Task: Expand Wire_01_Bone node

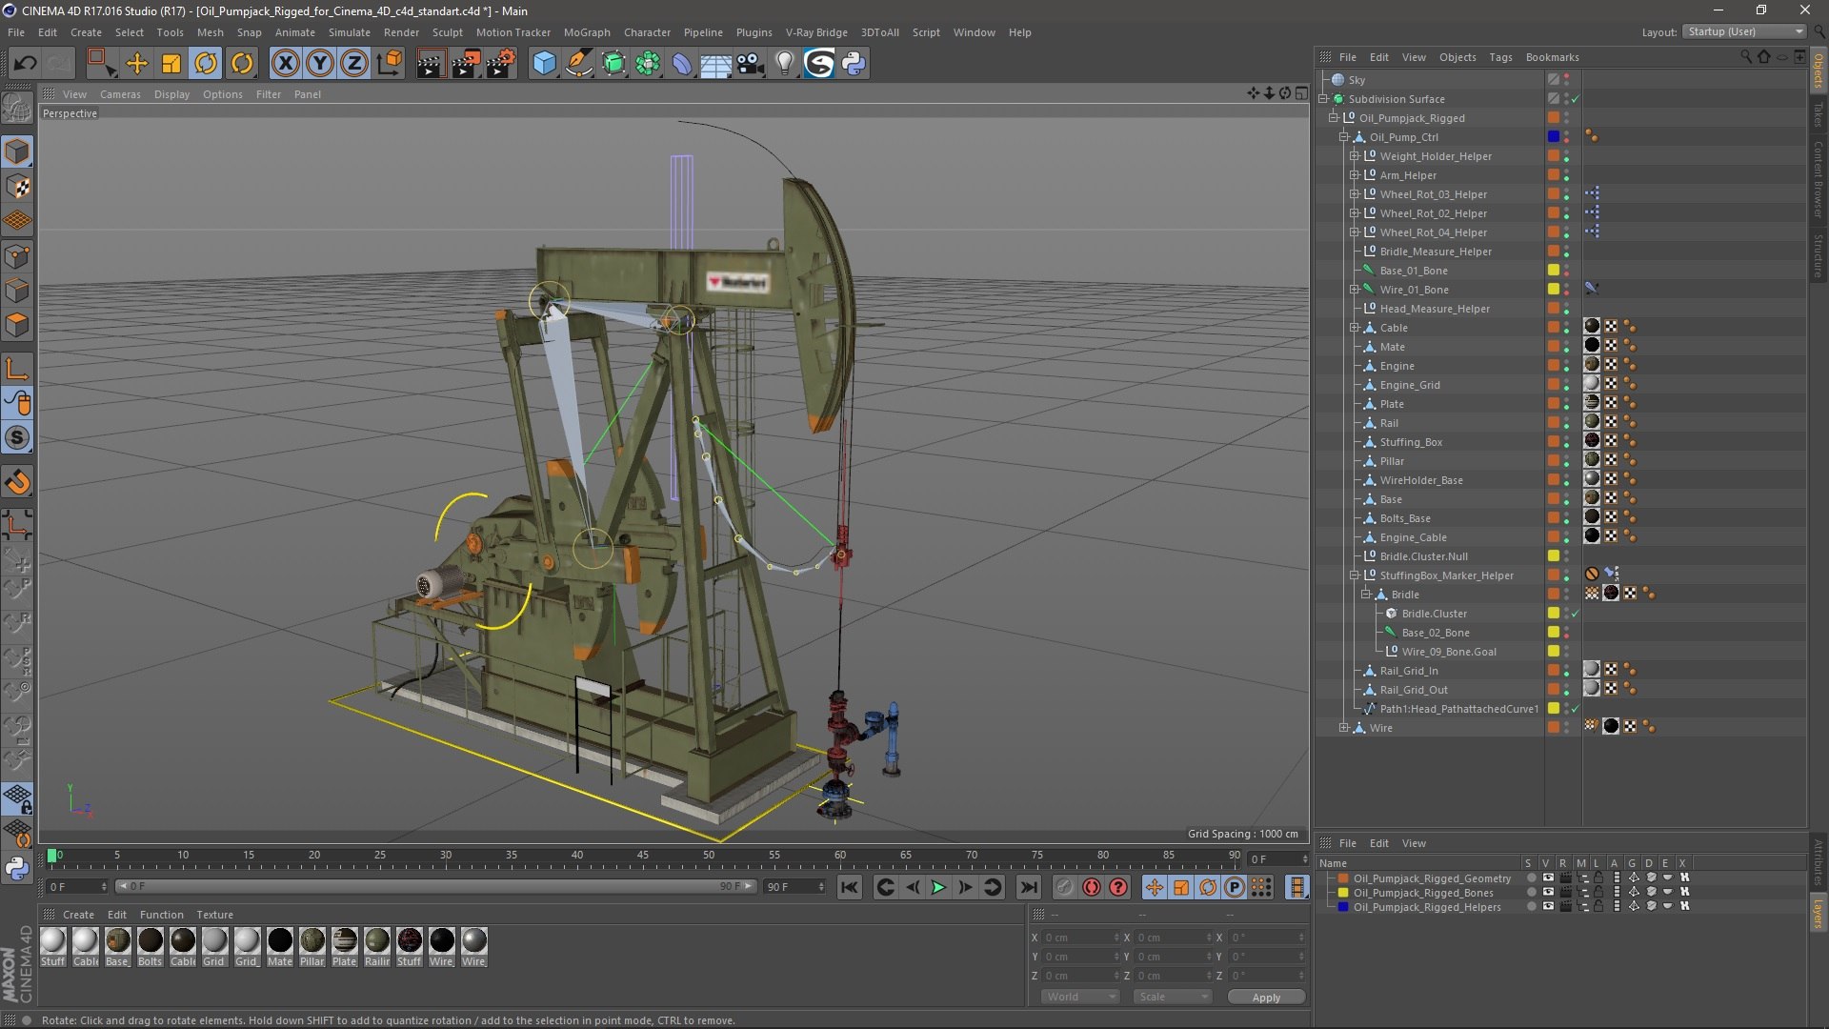Action: coord(1355,290)
